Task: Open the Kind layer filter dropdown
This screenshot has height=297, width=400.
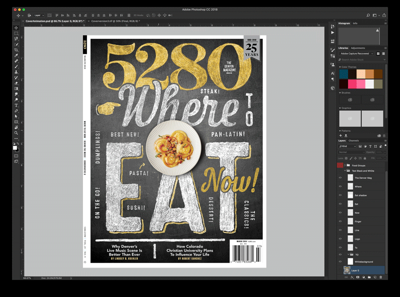Action: point(347,146)
